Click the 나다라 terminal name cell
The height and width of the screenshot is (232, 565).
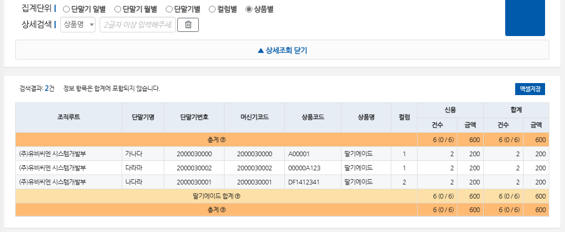pos(143,182)
